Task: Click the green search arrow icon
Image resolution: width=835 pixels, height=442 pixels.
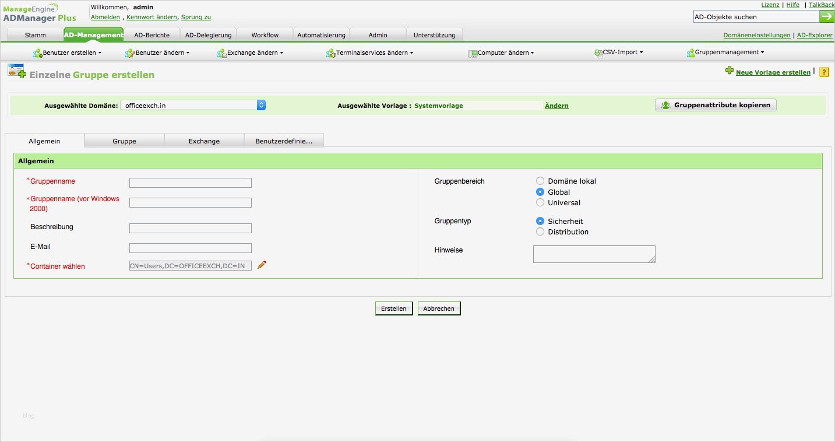Action: [827, 17]
